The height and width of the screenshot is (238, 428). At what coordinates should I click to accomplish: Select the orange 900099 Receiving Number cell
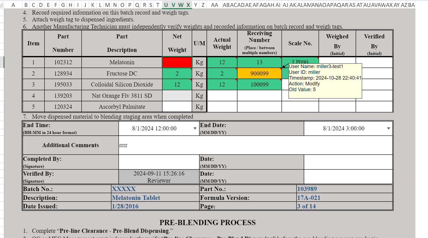[259, 74]
